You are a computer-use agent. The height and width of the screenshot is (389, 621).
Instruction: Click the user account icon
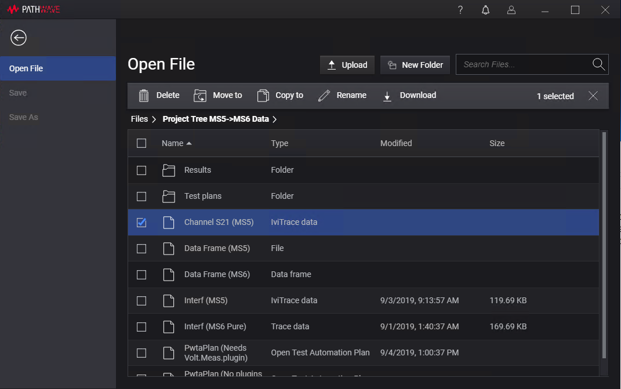(x=511, y=10)
